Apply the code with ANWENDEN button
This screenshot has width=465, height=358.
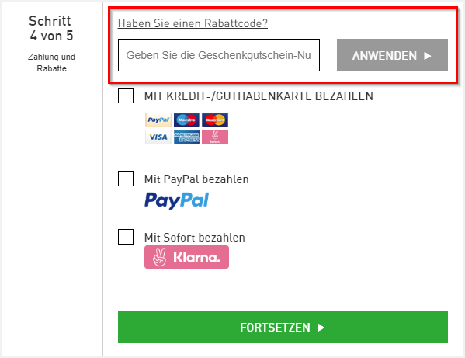[x=392, y=55]
